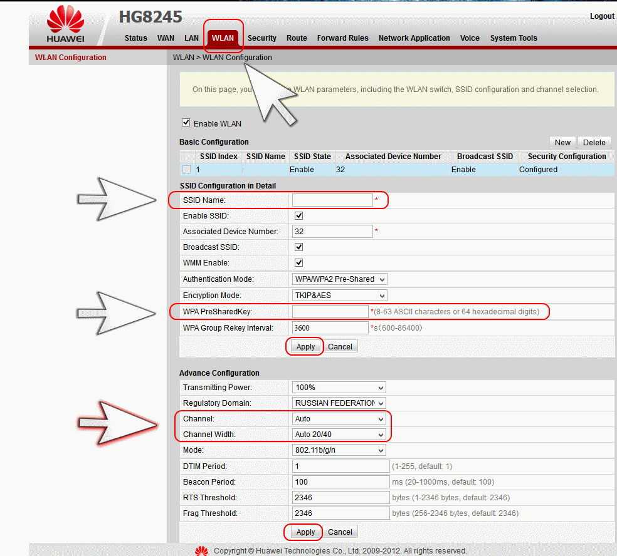
Task: Uncheck the Enable SSID checkbox
Action: [299, 215]
